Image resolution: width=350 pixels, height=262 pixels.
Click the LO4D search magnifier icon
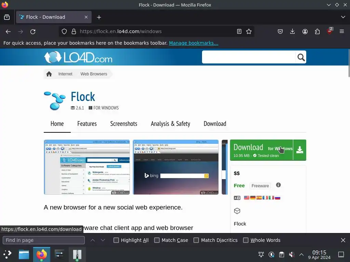click(x=301, y=57)
